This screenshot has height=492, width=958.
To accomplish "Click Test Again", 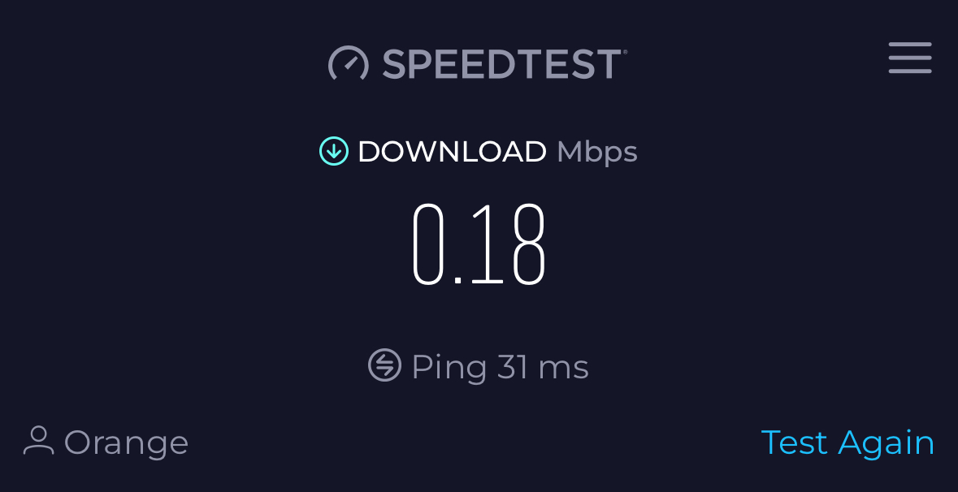I will [x=847, y=442].
